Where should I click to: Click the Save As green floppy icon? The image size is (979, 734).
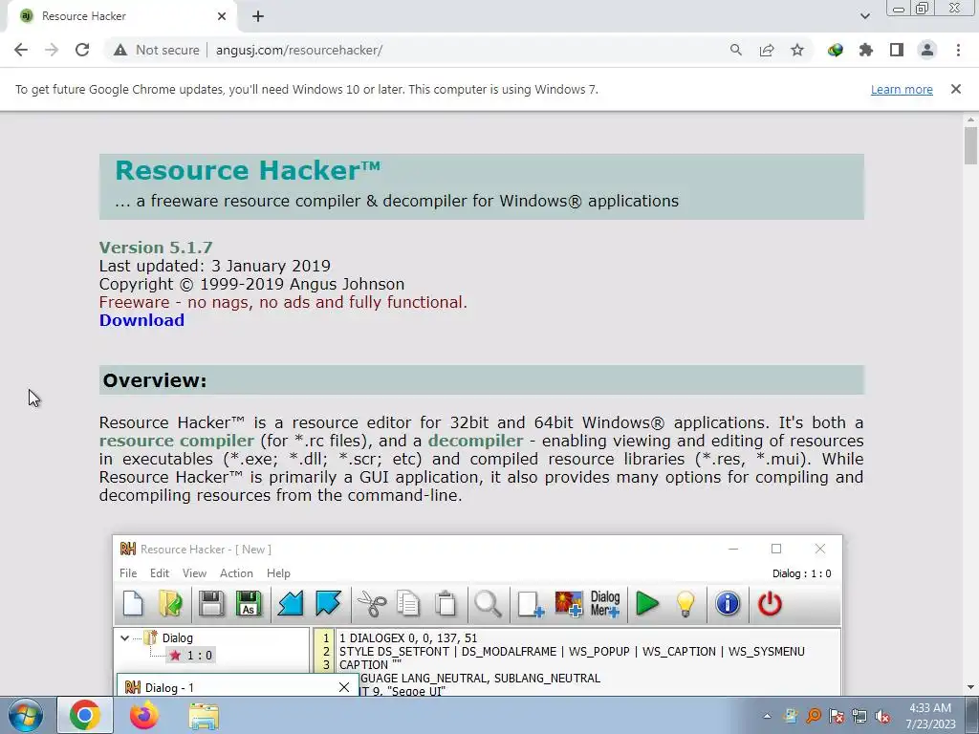[249, 604]
